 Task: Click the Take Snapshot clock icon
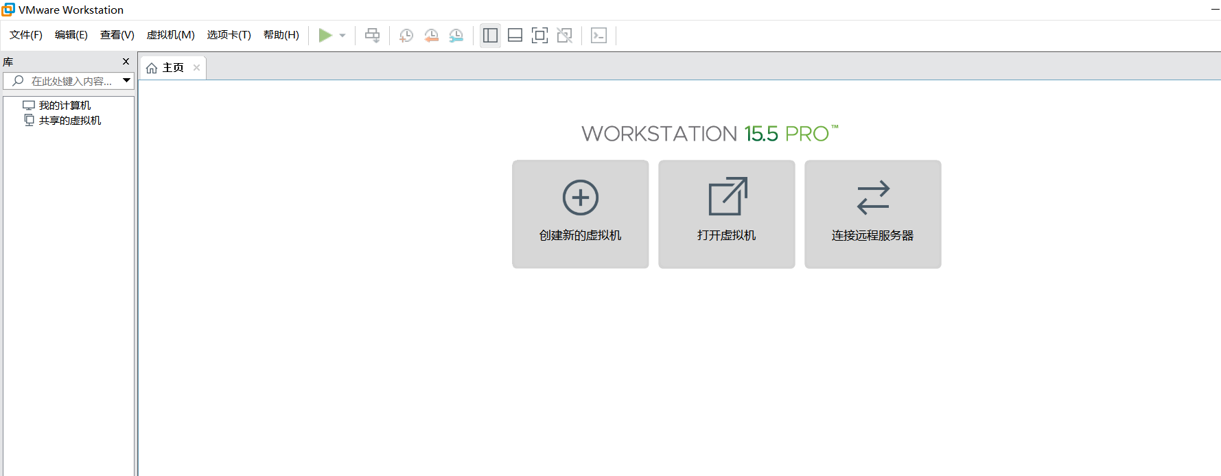tap(406, 35)
